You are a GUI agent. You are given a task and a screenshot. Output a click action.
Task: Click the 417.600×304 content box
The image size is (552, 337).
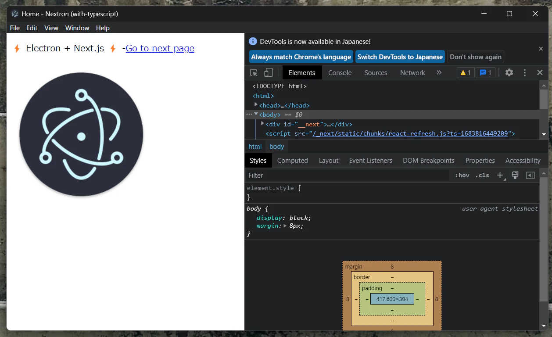[x=392, y=299]
